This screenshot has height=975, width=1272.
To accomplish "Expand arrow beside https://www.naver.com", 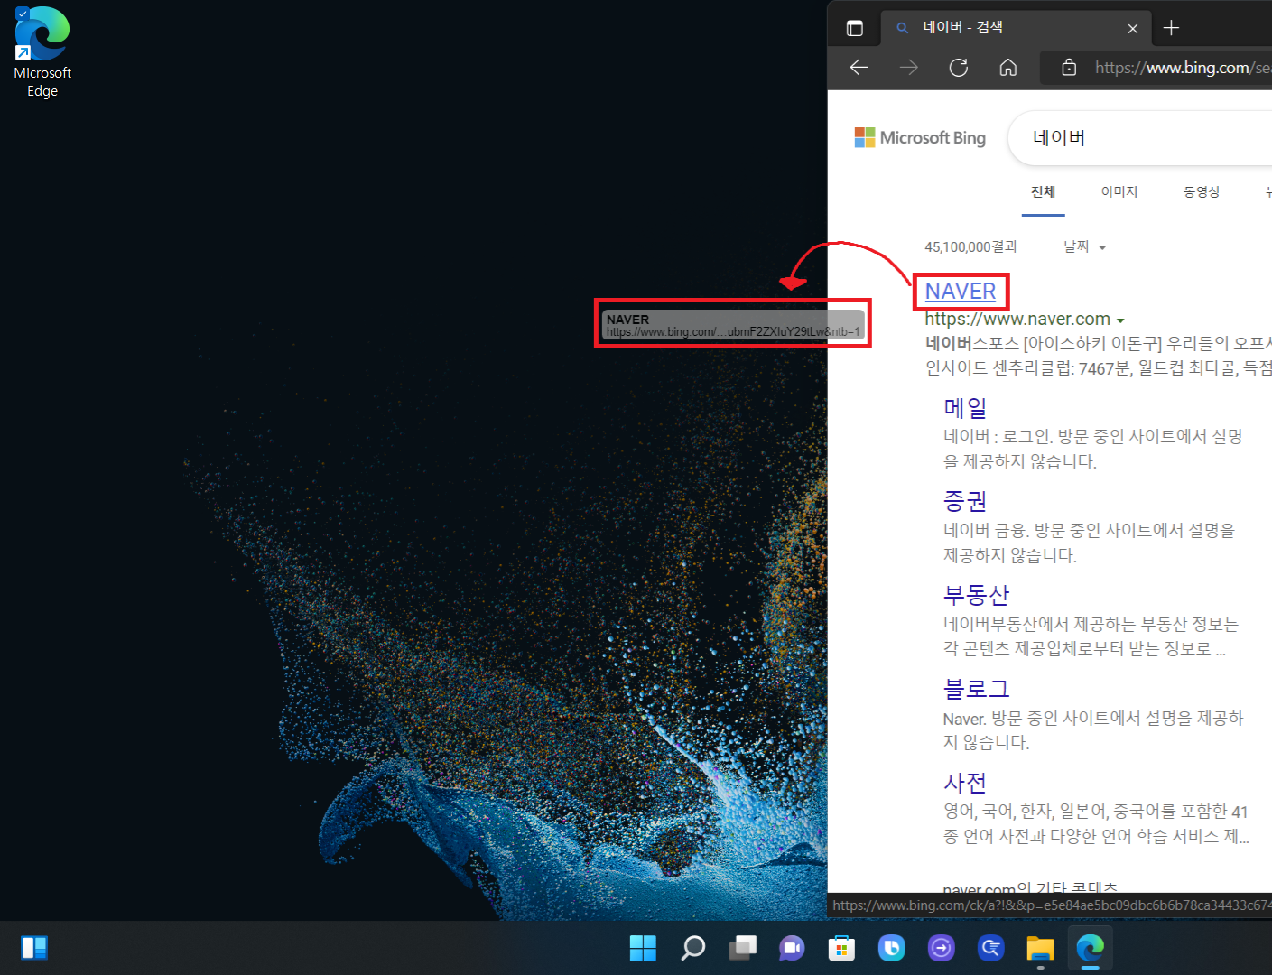I will [x=1120, y=320].
